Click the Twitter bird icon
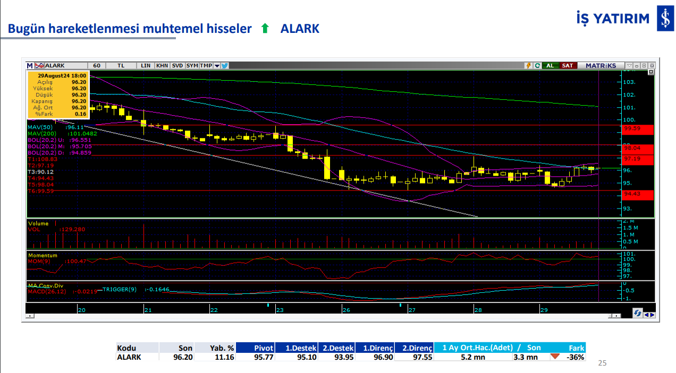676x373 pixels. (224, 66)
